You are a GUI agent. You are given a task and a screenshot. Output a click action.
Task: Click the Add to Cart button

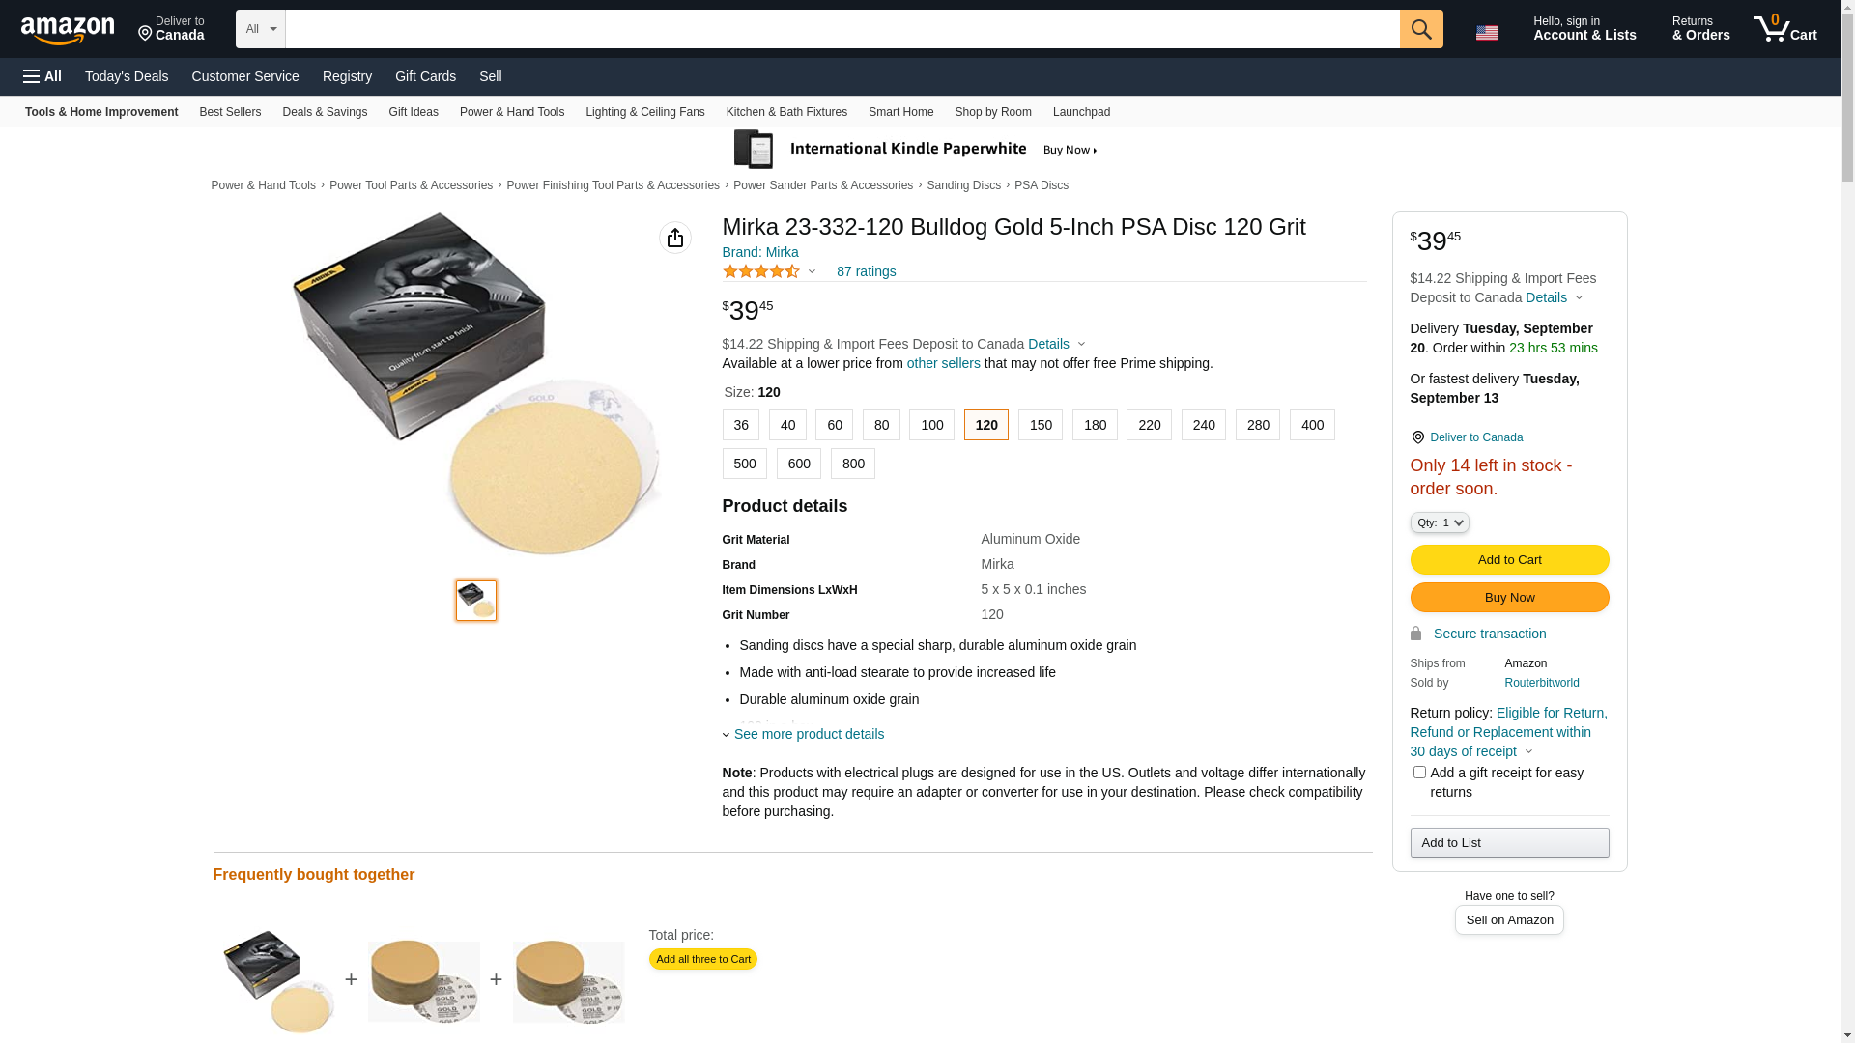(1509, 560)
